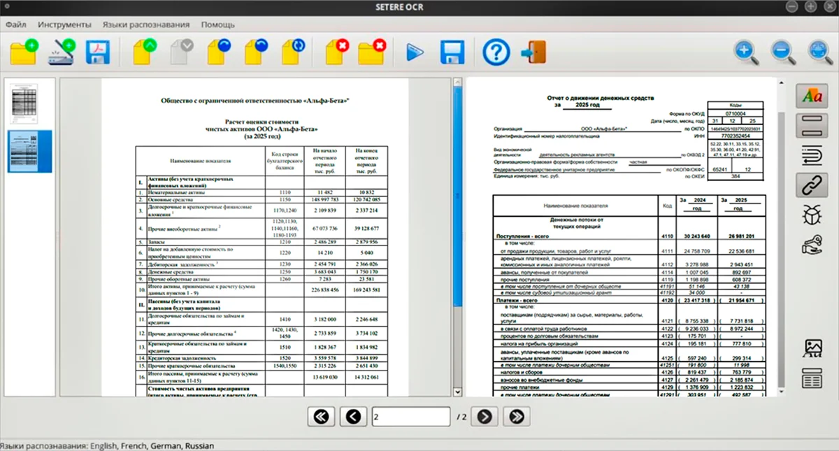Click the save as PDF icon

pyautogui.click(x=99, y=52)
